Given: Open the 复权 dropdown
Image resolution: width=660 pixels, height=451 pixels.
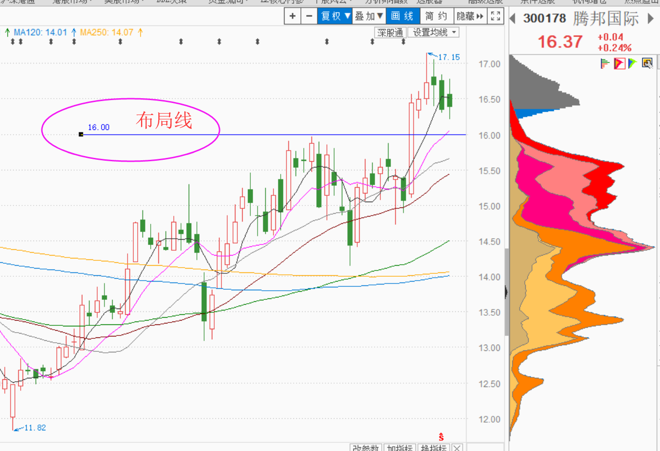Looking at the screenshot, I should tap(335, 16).
